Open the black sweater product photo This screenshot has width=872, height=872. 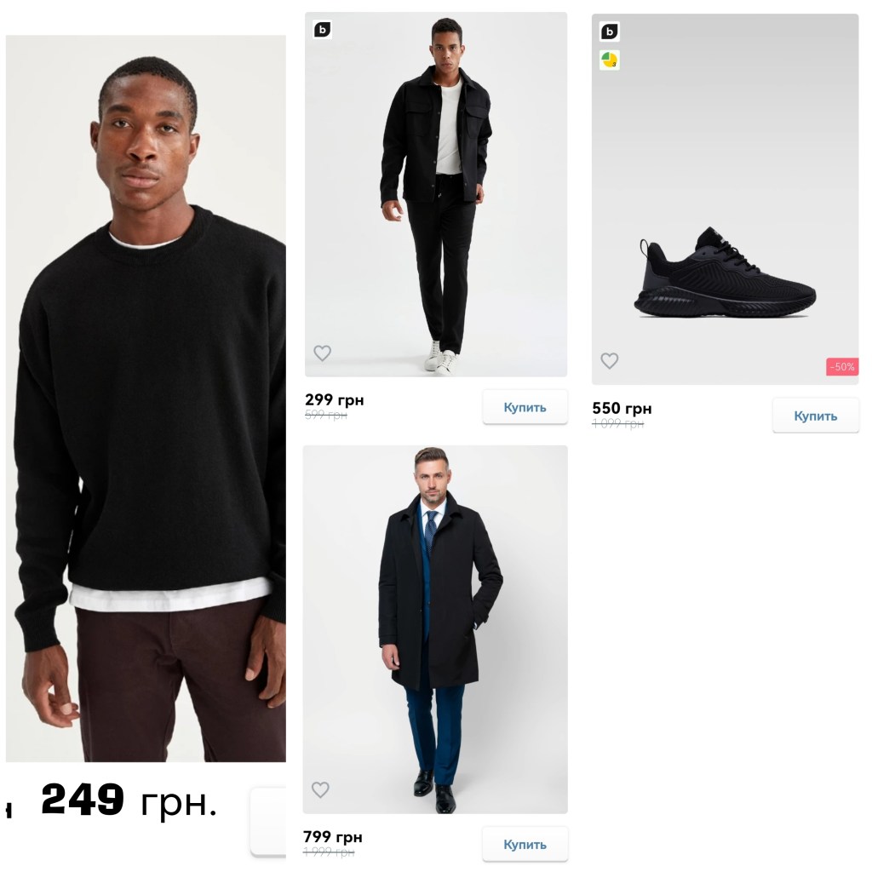click(x=146, y=399)
